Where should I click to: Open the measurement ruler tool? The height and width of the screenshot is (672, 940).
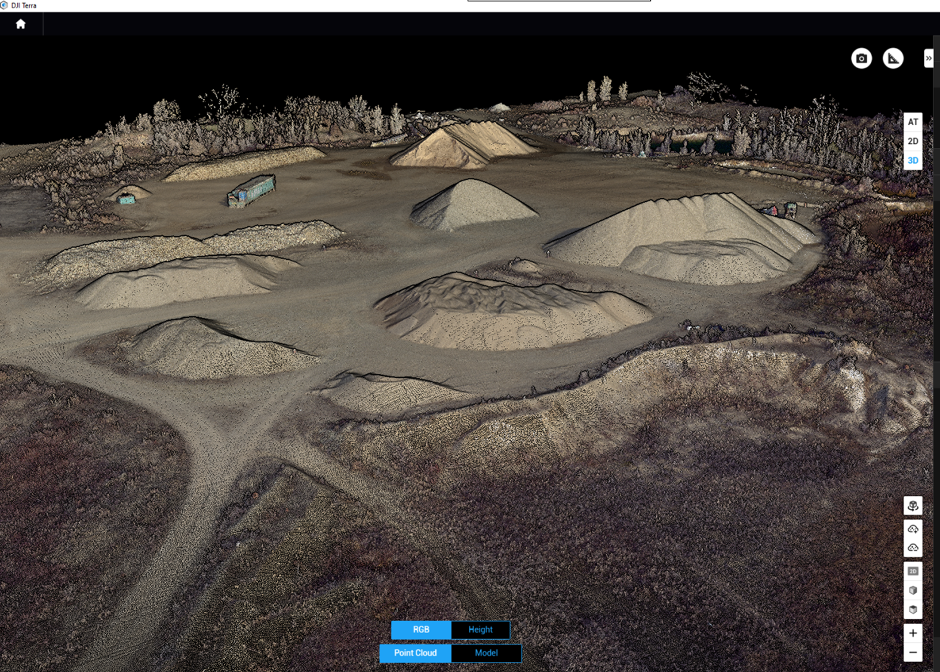point(893,59)
